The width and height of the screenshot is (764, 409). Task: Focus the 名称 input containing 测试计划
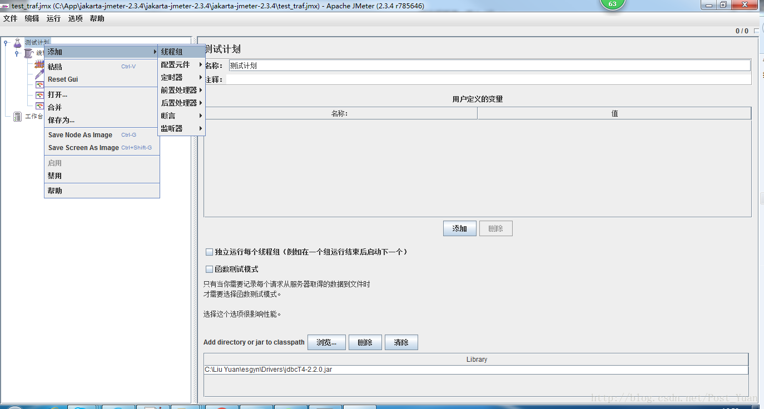489,66
